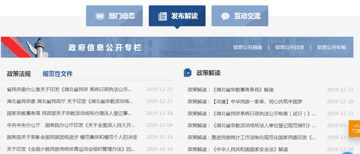The width and height of the screenshot is (360, 154).
Task: Click the speech bubble icon beside 互动交流
Action: (225, 16)
